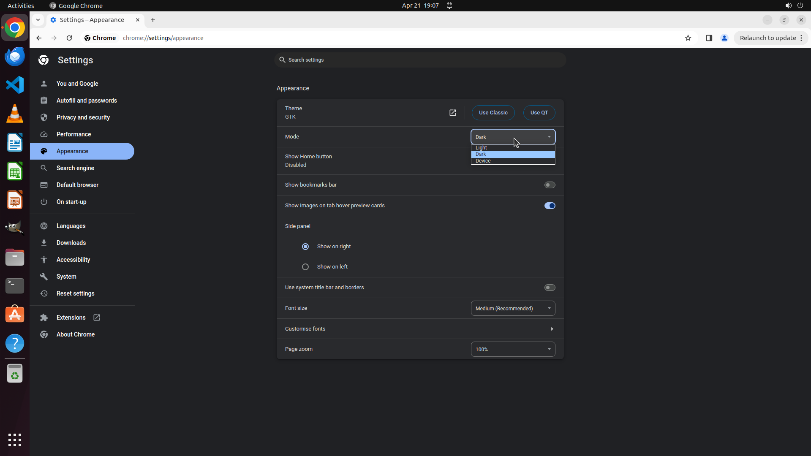Open a new tab with the plus icon

point(153,20)
